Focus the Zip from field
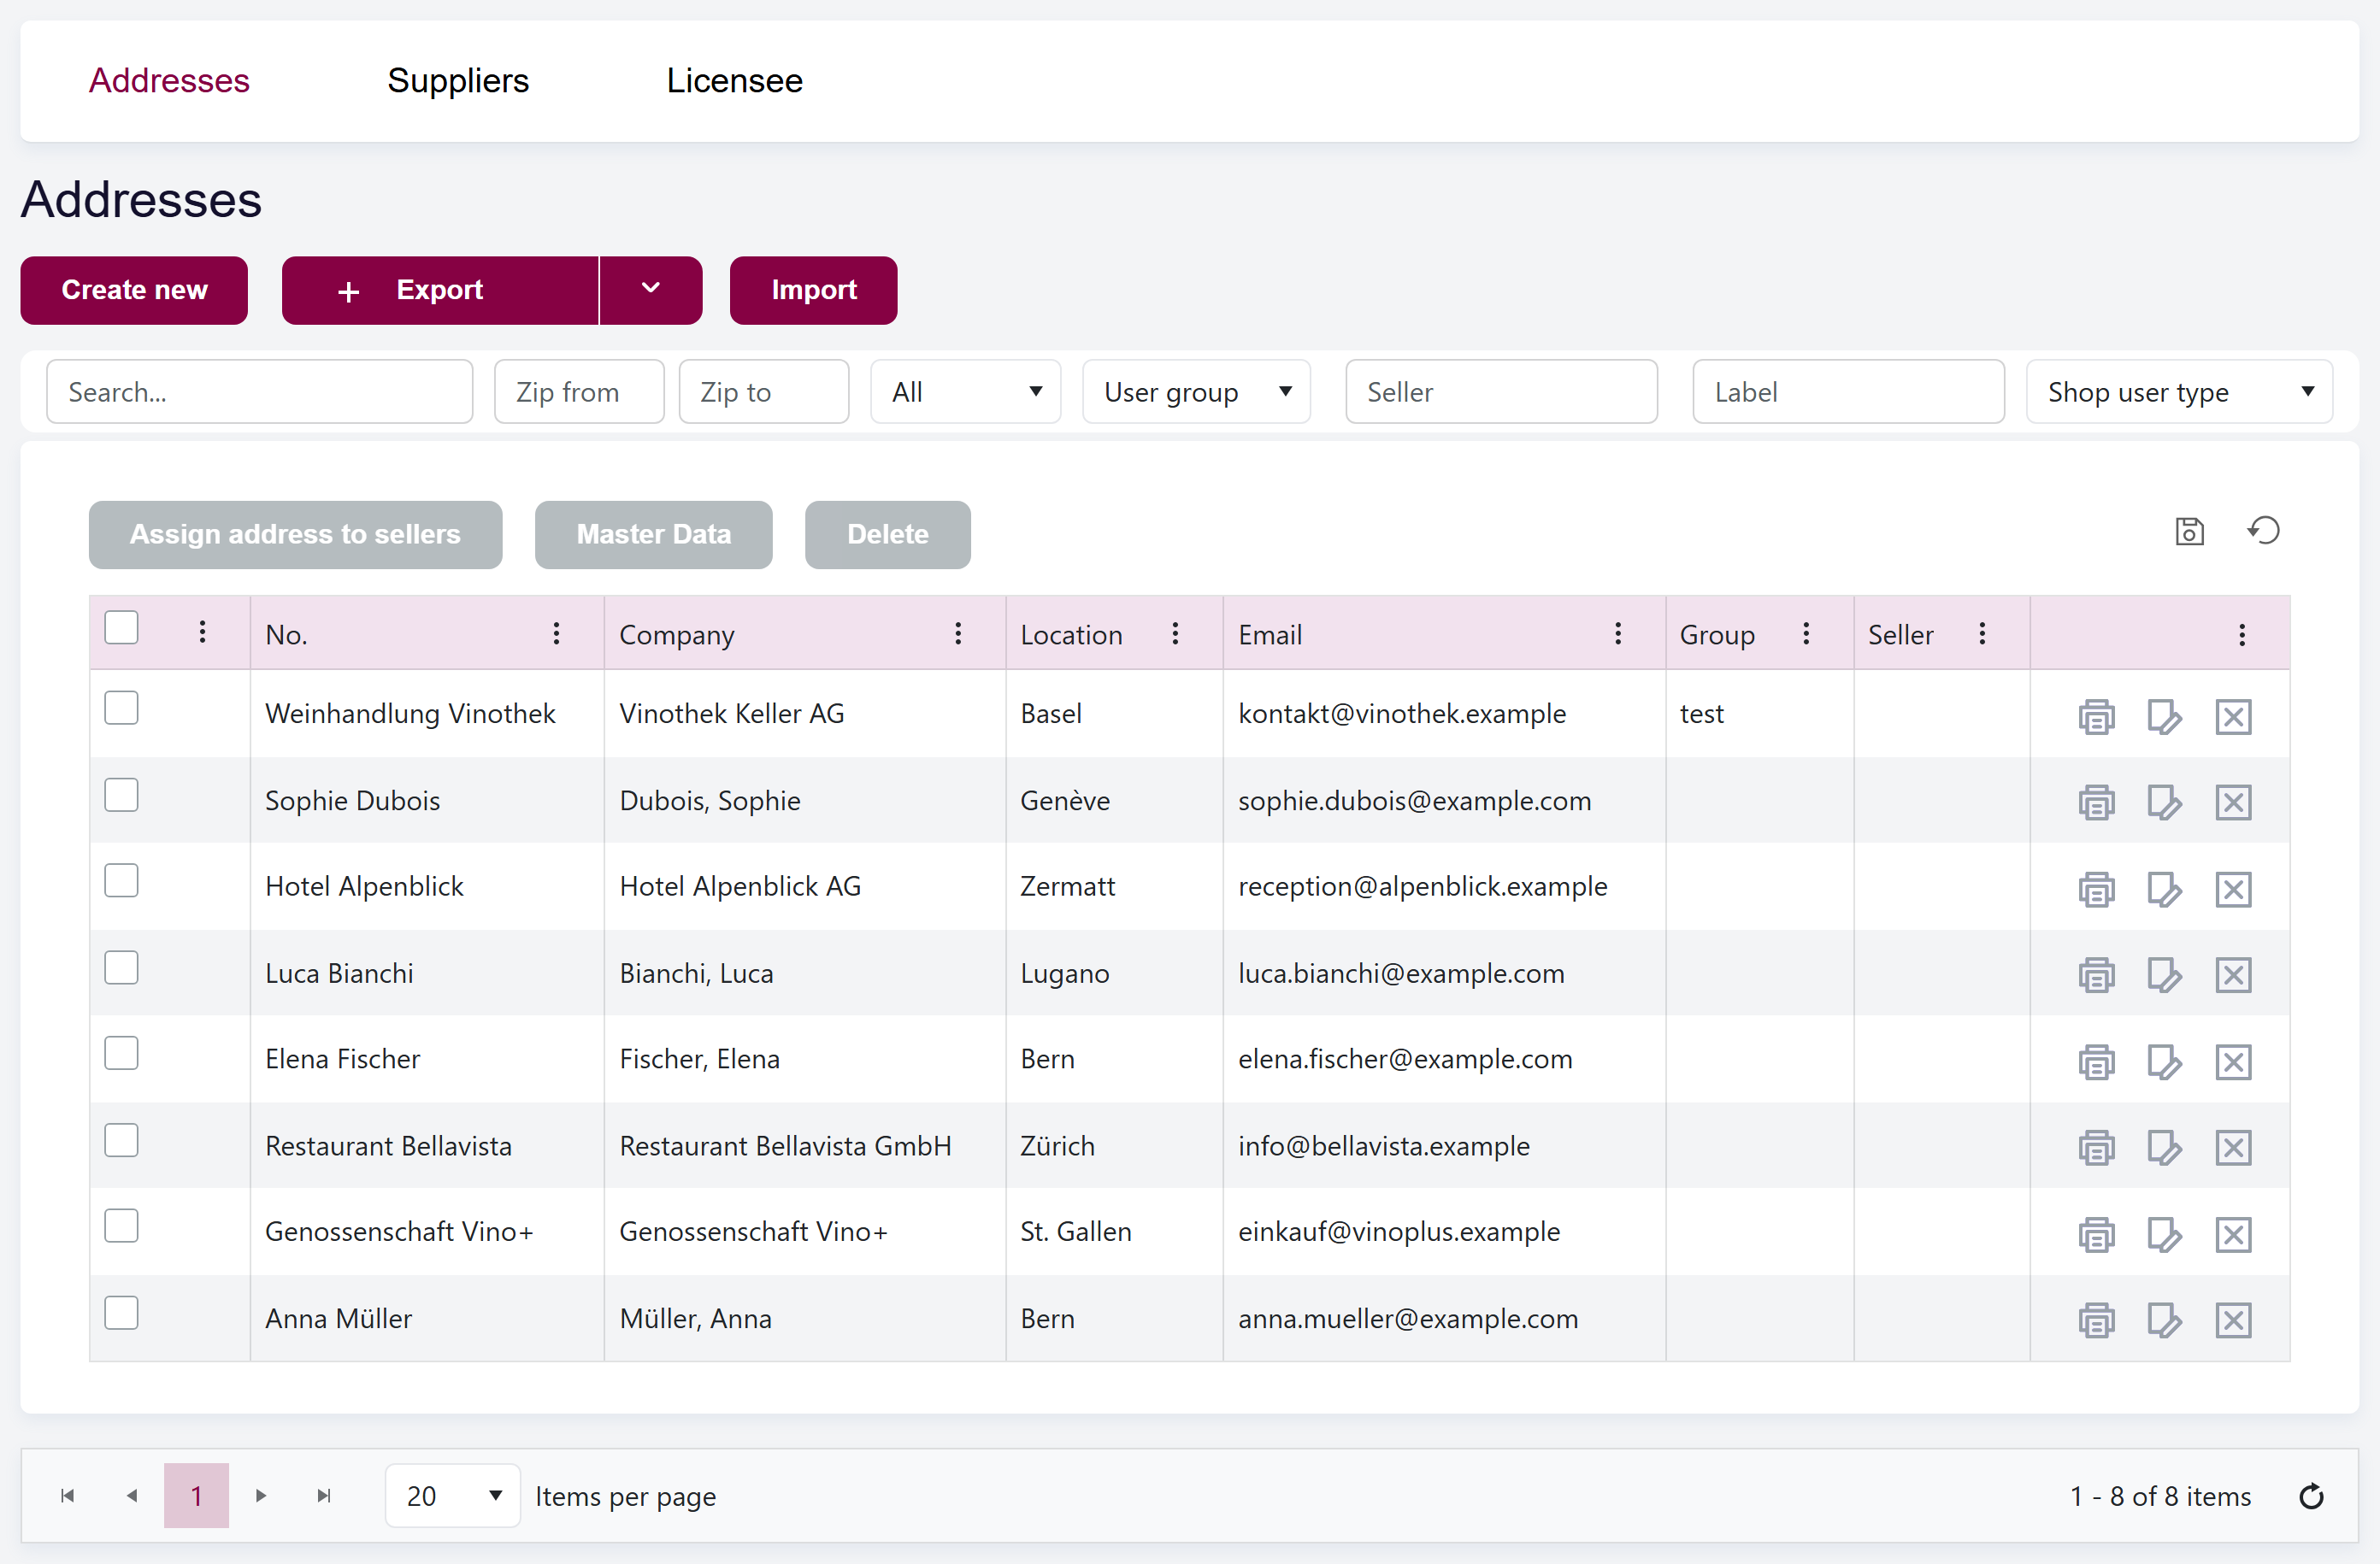The width and height of the screenshot is (2380, 1564). [579, 392]
